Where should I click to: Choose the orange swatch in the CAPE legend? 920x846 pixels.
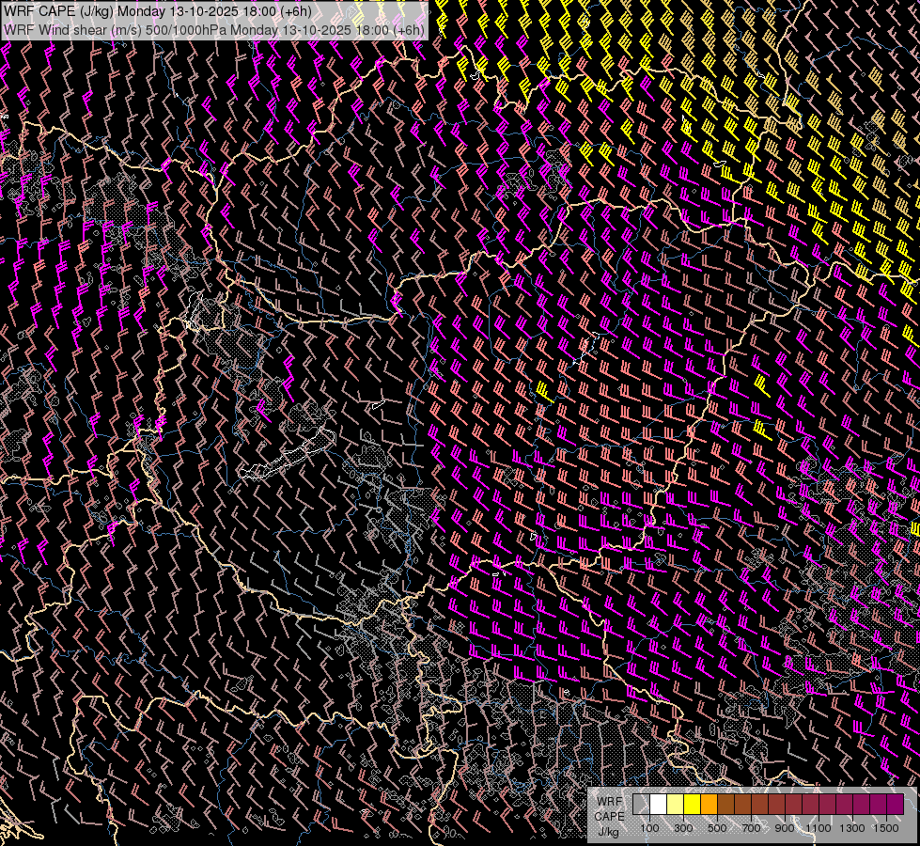tap(709, 804)
